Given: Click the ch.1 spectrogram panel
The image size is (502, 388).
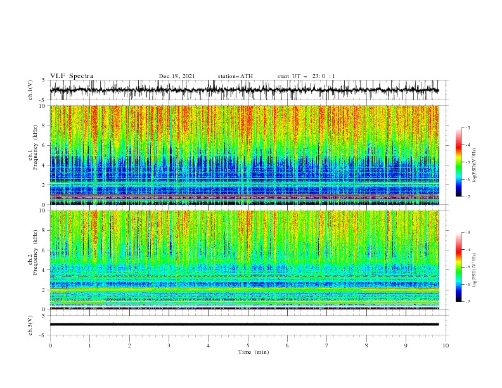Looking at the screenshot, I should 245,155.
